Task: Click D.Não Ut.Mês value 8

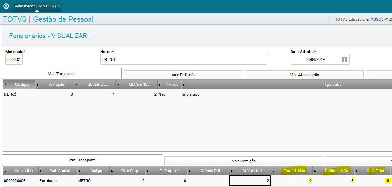Action: pyautogui.click(x=352, y=181)
